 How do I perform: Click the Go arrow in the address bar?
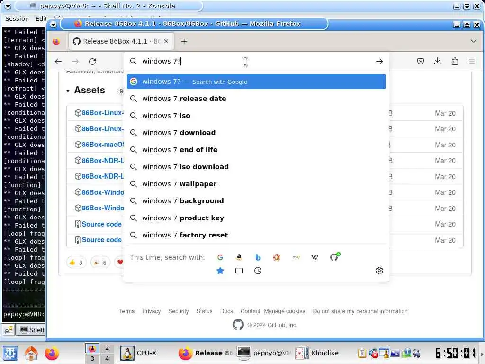pyautogui.click(x=379, y=61)
